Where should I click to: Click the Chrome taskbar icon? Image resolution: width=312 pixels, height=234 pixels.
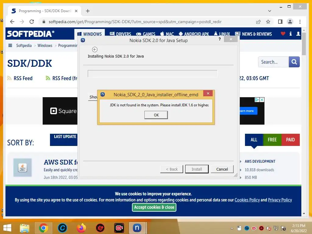[x=43, y=228]
